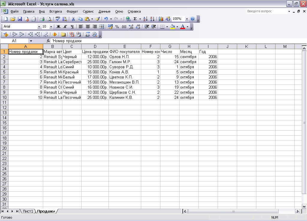Image resolution: width=307 pixels, height=221 pixels.
Task: Select cell containing Орлов Н.П.
Action: click(125, 57)
